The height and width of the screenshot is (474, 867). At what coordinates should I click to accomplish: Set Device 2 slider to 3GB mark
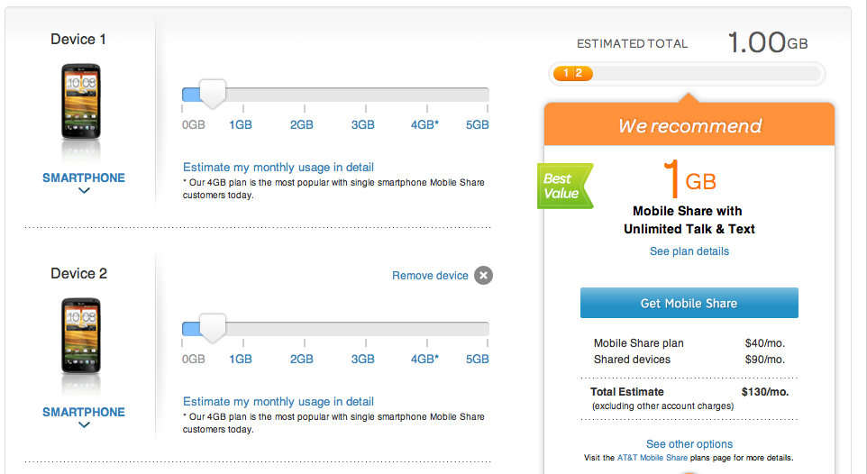362,329
